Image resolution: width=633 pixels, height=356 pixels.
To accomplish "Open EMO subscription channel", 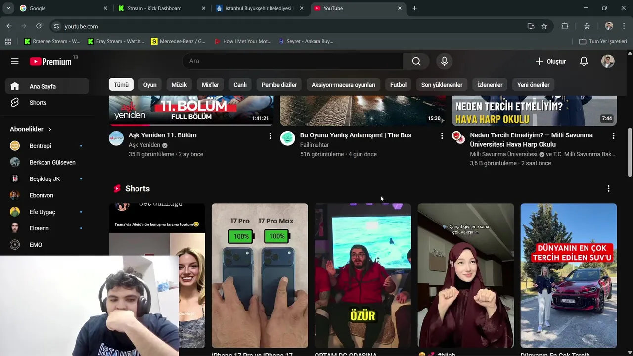I will [x=47, y=245].
